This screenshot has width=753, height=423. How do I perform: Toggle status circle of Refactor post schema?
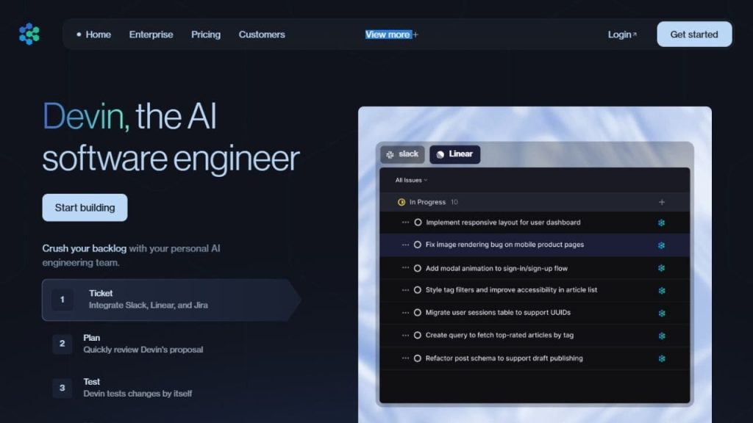tap(418, 358)
